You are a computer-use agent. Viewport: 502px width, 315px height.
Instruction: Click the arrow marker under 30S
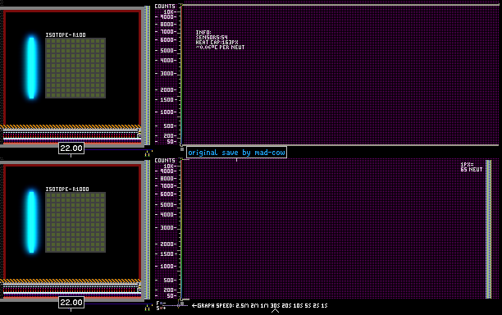point(275,311)
